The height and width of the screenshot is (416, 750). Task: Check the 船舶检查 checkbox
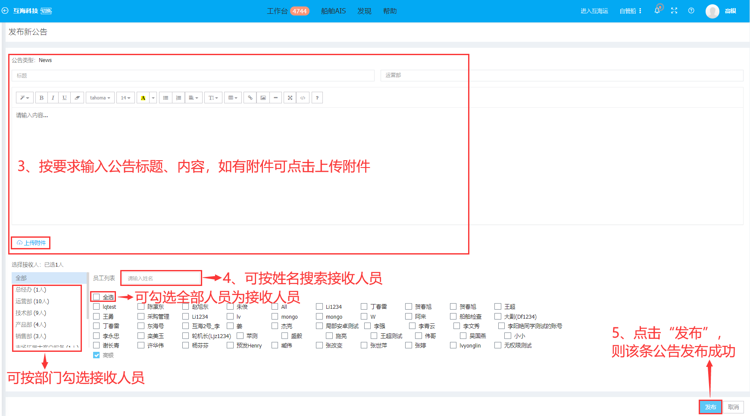453,316
